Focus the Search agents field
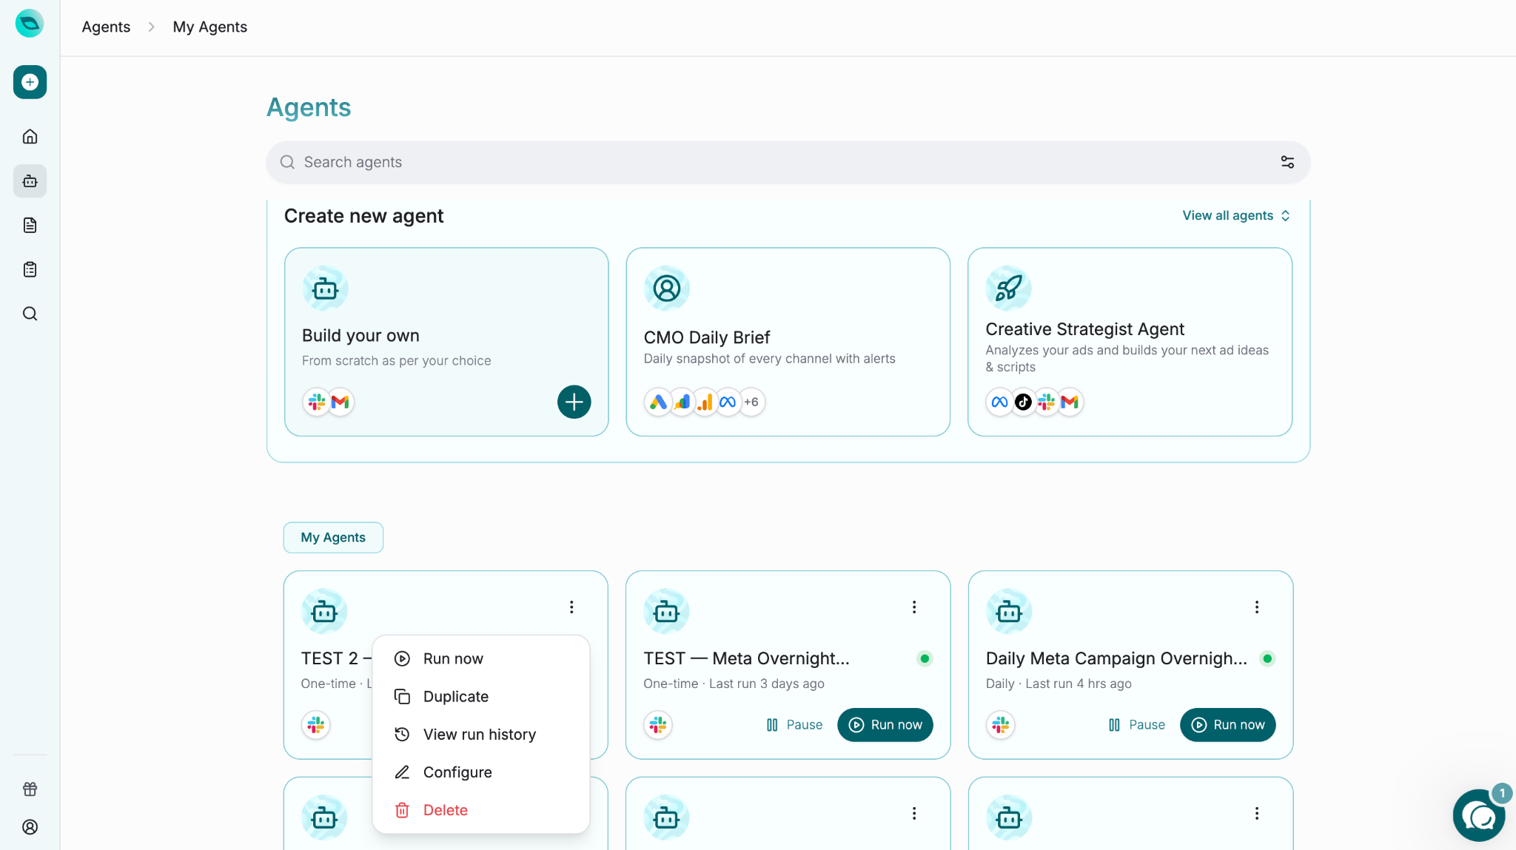The height and width of the screenshot is (850, 1516). (x=788, y=162)
